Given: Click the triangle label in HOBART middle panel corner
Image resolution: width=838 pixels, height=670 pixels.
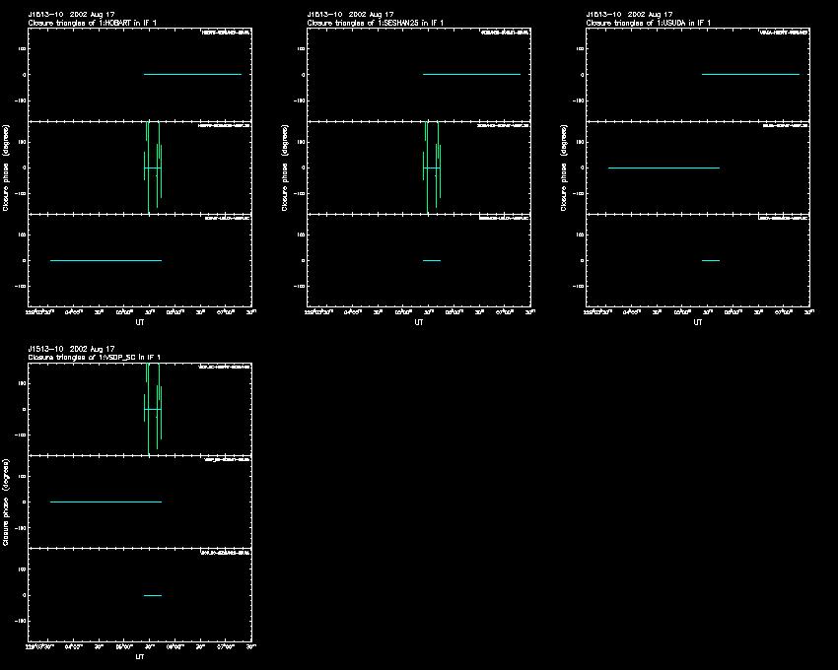Looking at the screenshot, I should point(224,125).
